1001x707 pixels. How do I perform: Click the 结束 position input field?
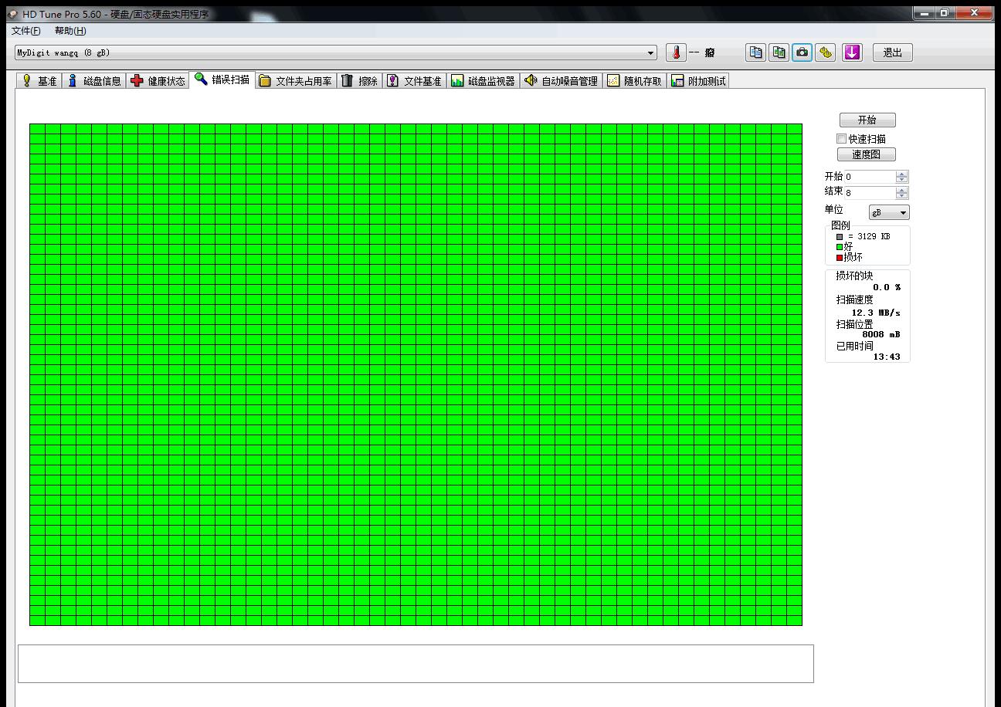pos(870,193)
